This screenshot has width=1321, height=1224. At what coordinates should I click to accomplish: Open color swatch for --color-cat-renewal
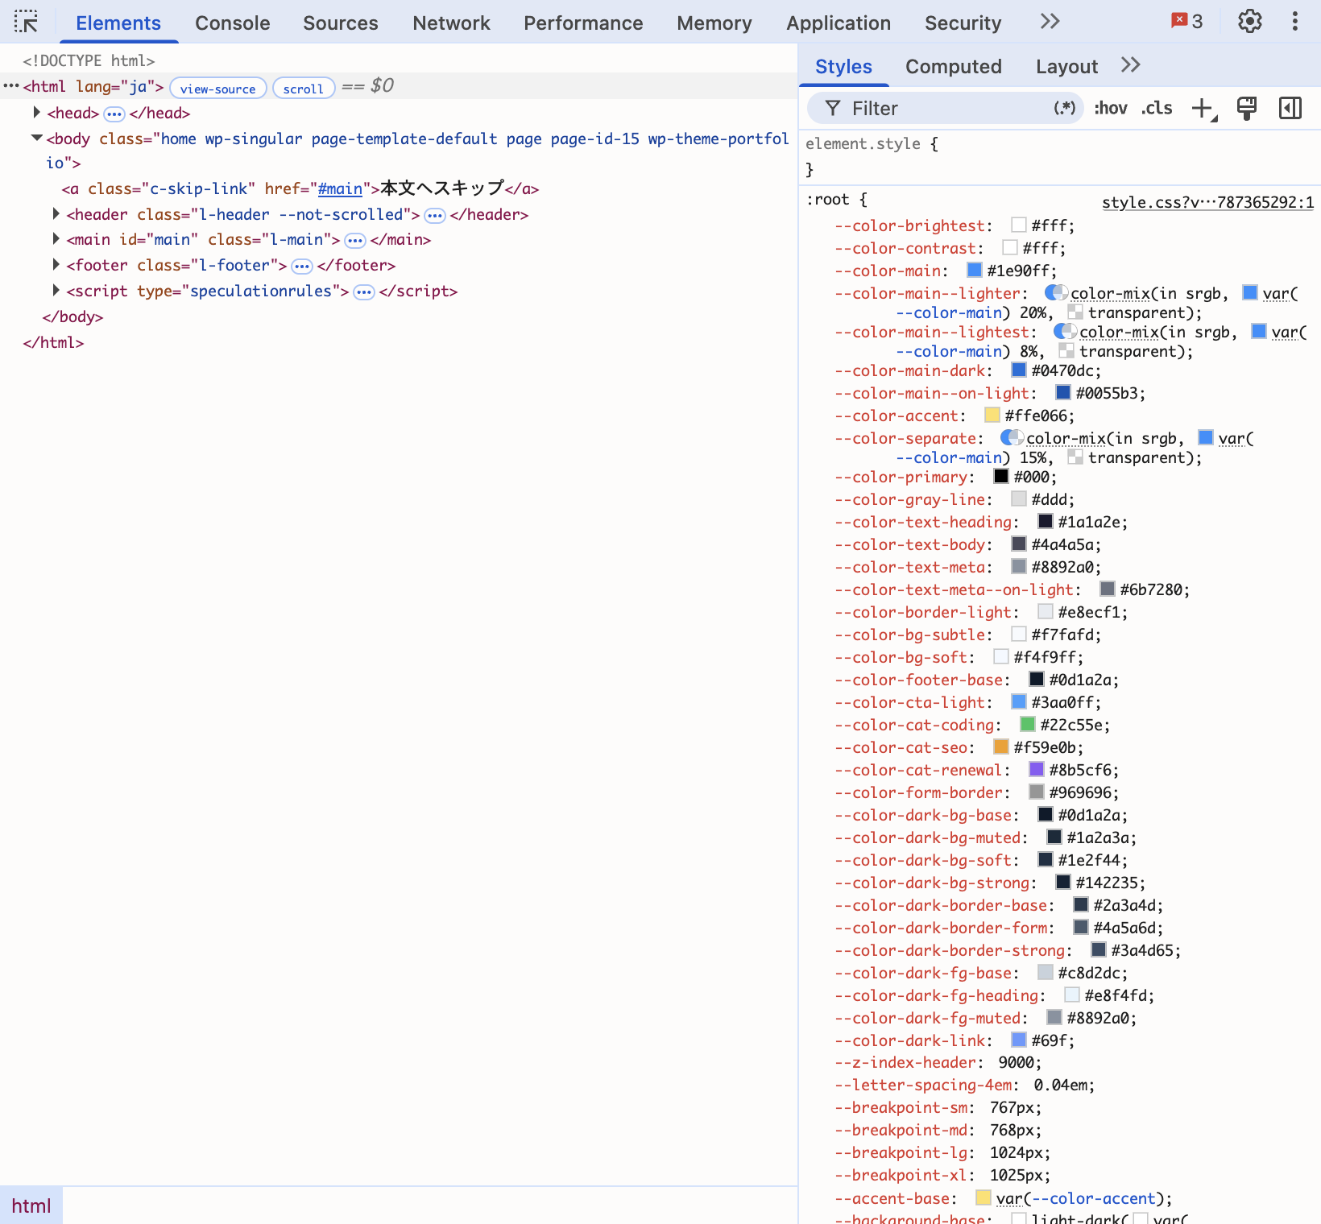click(1036, 769)
